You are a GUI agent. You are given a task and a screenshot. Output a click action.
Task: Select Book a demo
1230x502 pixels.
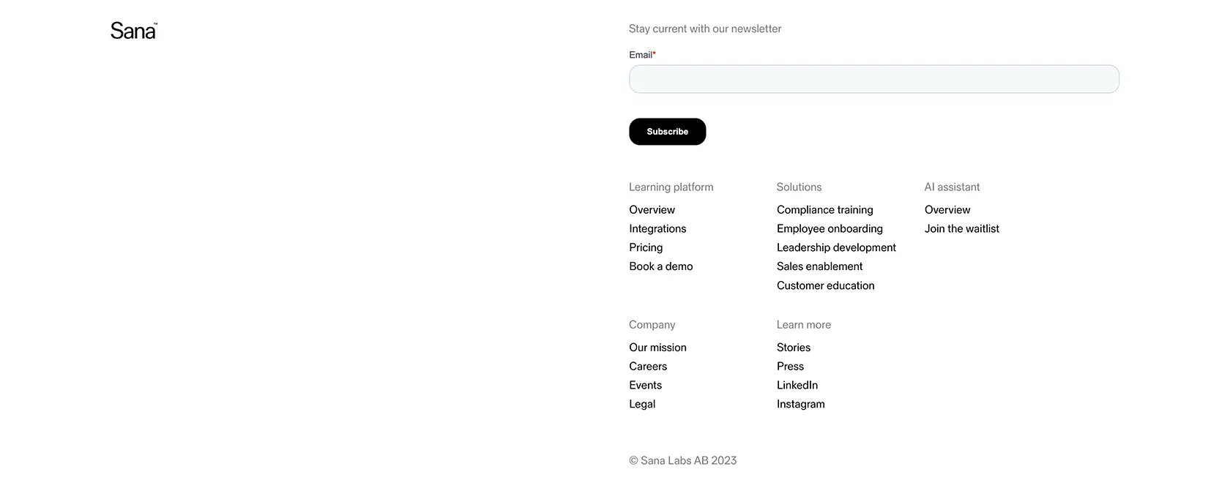660,267
